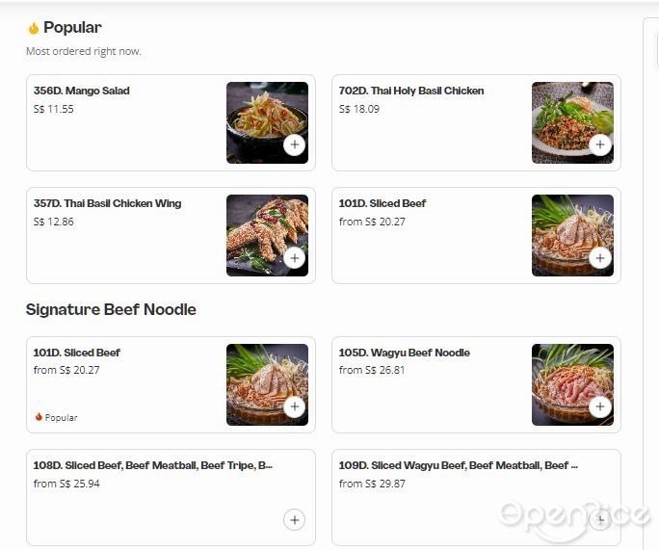Add 702D Thai Holy Basil Chicken plus icon
Image resolution: width=659 pixels, height=550 pixels.
point(600,144)
